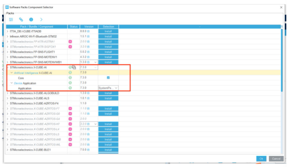Click the version info icon next to 5.0.2

click(x=88, y=52)
